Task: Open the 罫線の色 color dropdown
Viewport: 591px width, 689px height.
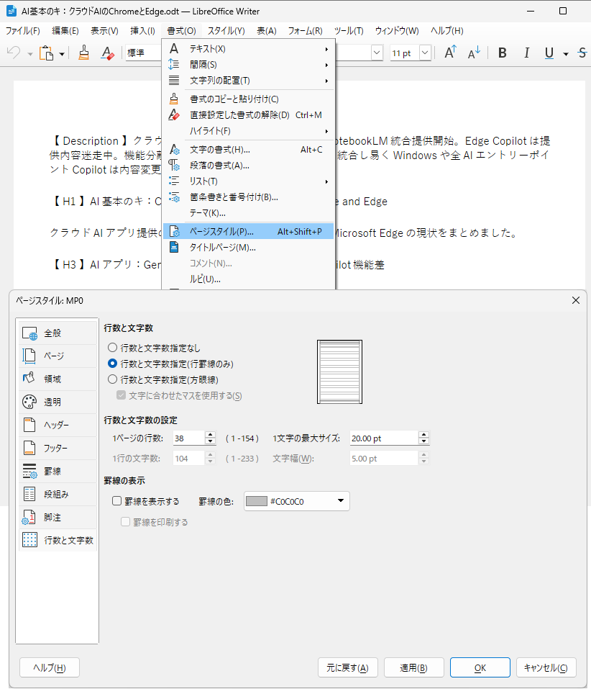Action: (x=341, y=501)
